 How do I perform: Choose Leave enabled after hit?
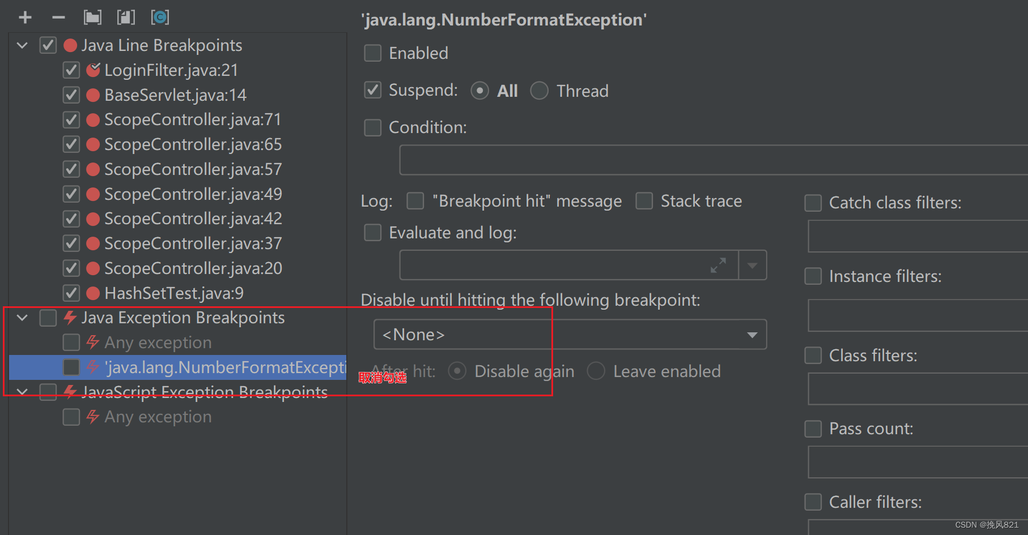point(596,371)
